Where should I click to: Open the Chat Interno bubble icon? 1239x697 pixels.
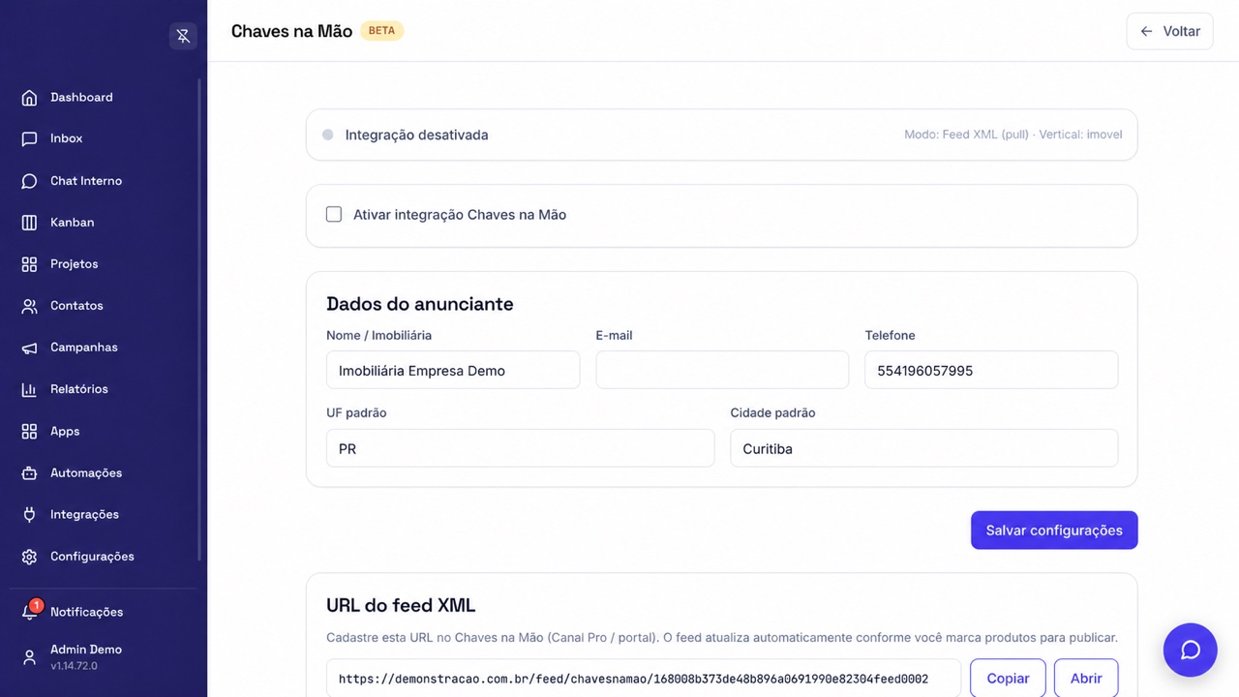coord(29,181)
